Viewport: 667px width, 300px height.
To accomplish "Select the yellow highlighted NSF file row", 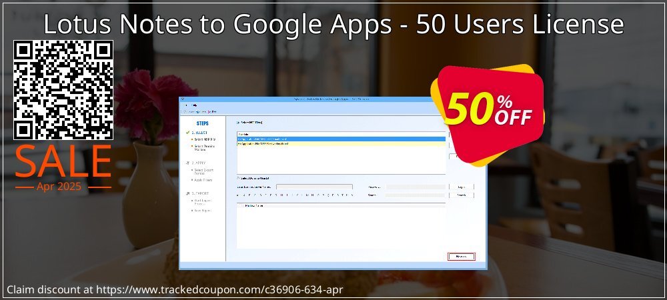I will click(341, 143).
